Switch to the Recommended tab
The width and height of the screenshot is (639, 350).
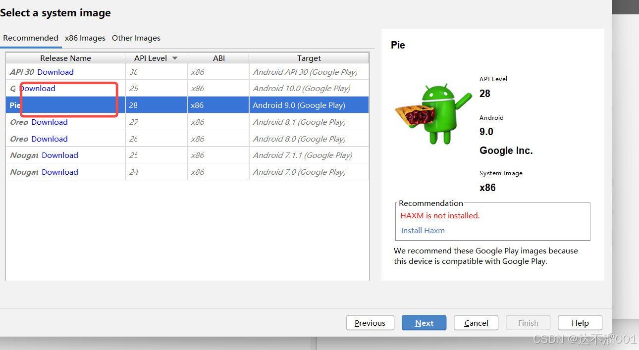click(x=31, y=38)
